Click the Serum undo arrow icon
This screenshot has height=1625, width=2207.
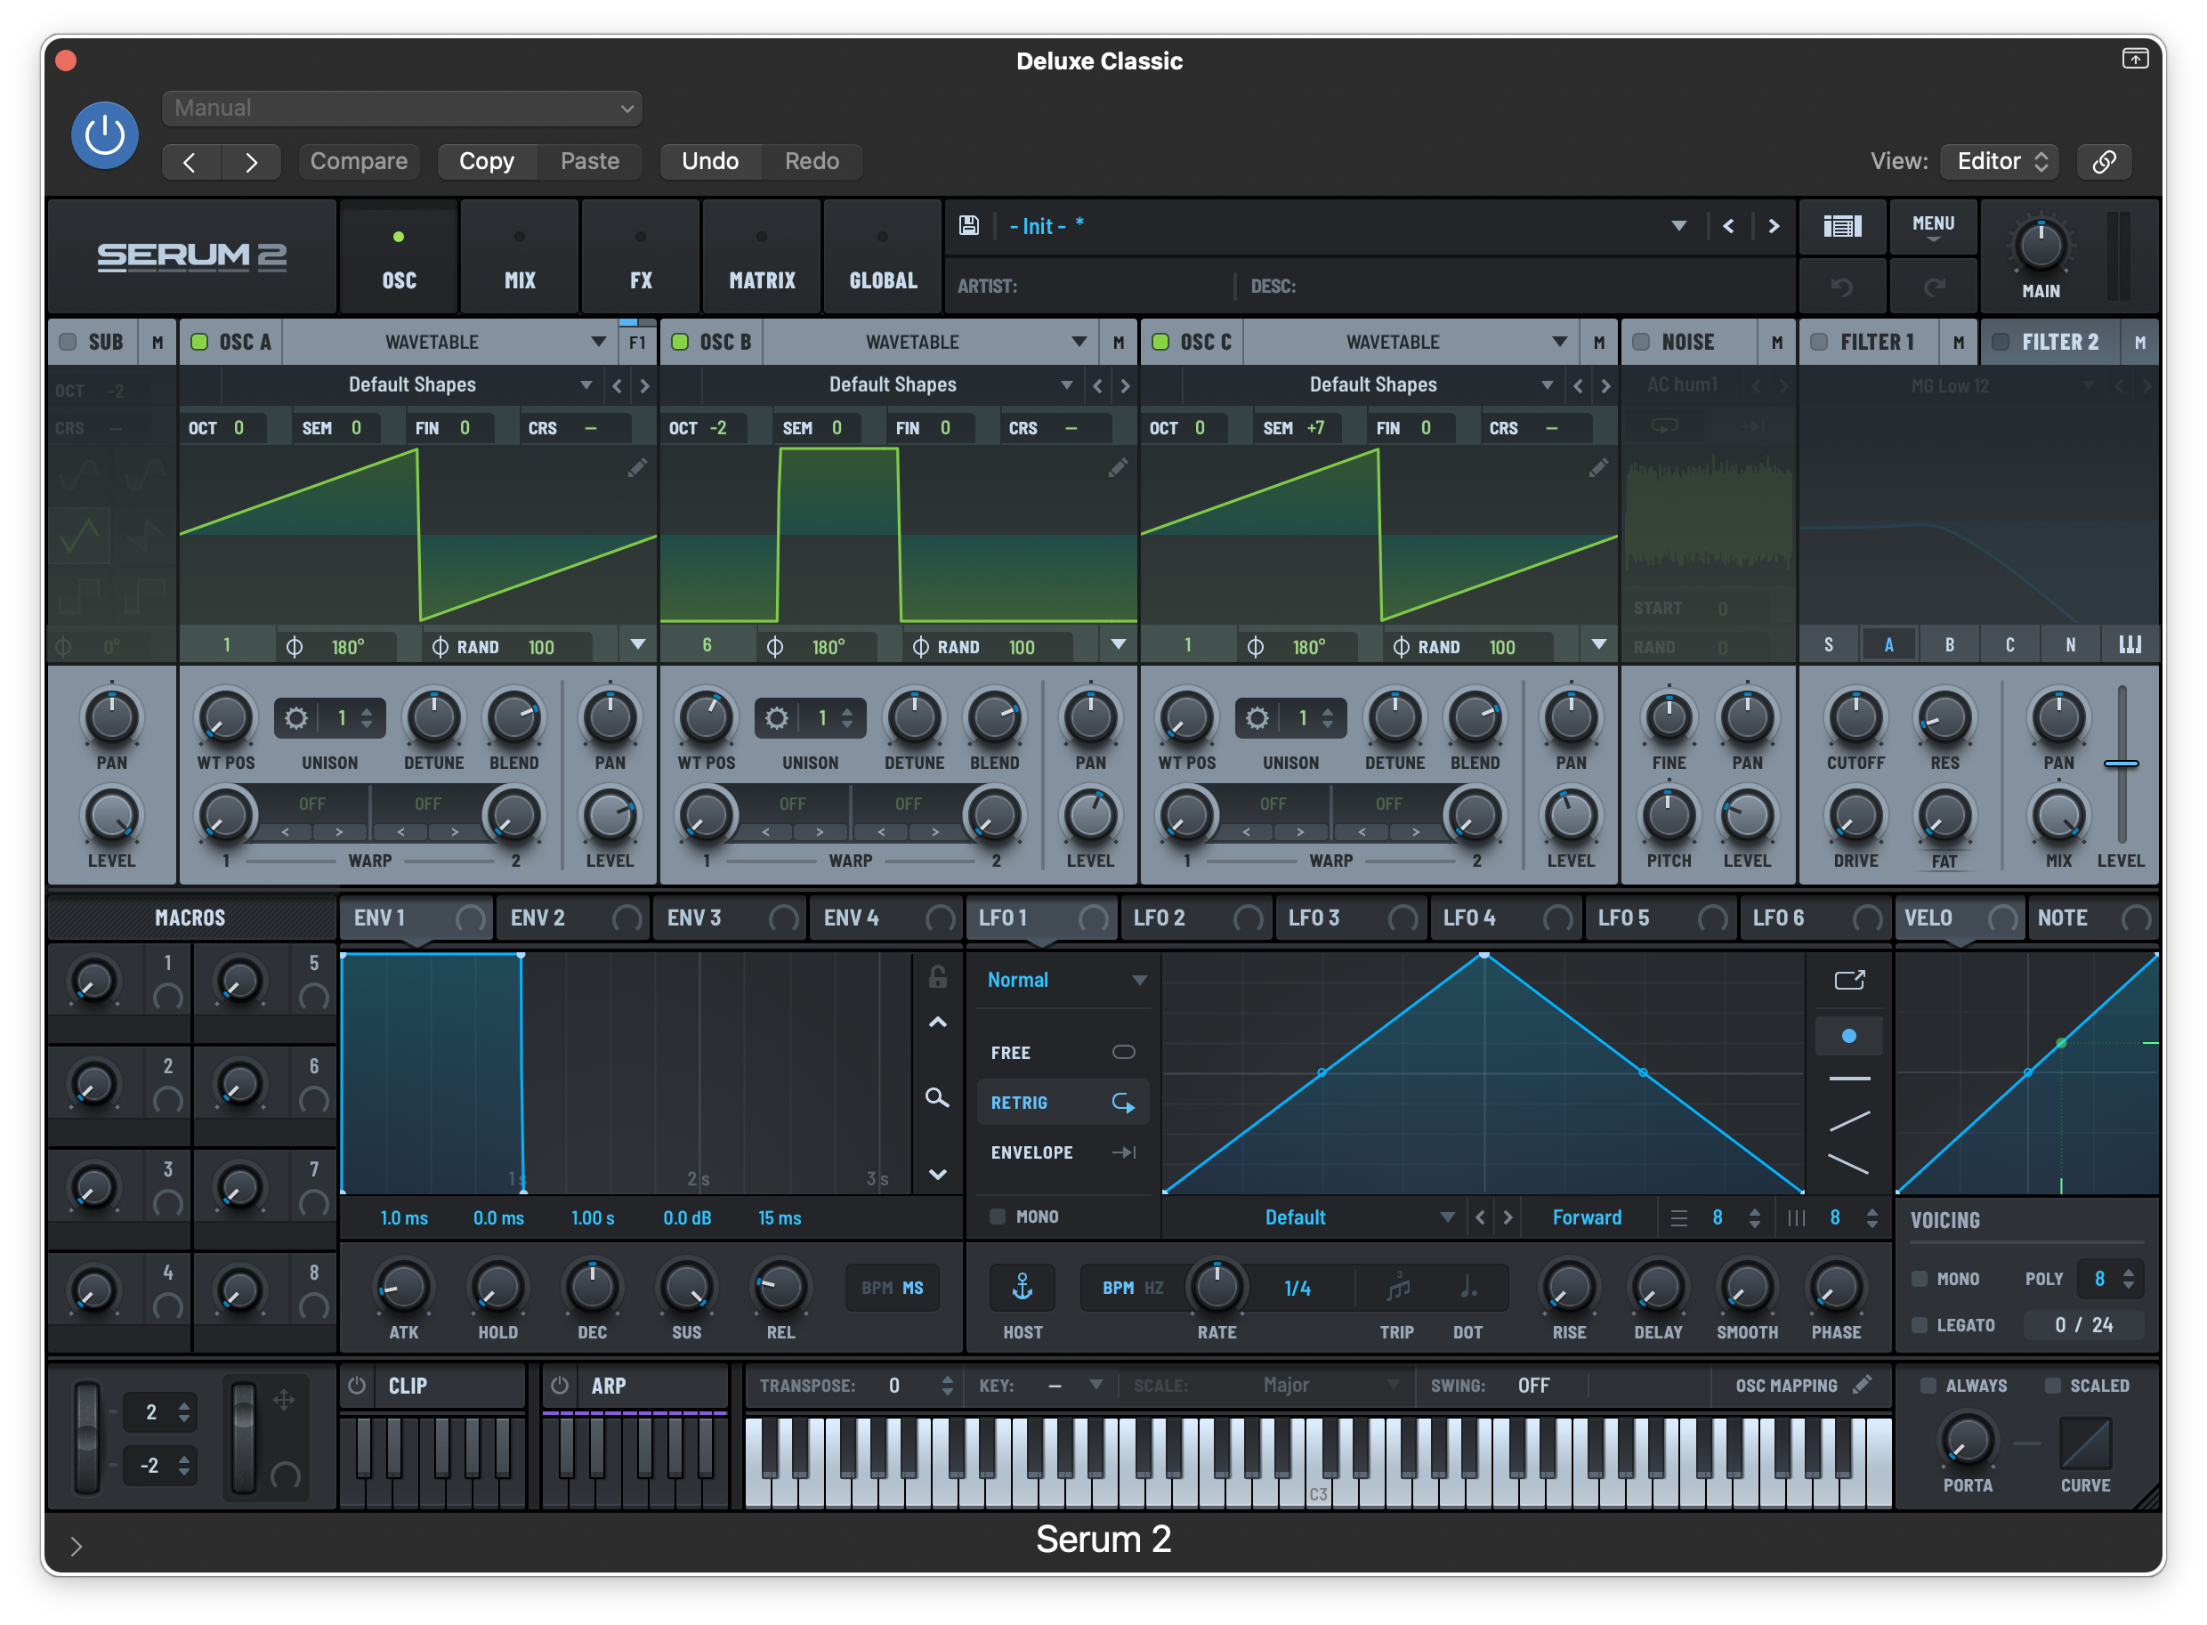[1842, 287]
